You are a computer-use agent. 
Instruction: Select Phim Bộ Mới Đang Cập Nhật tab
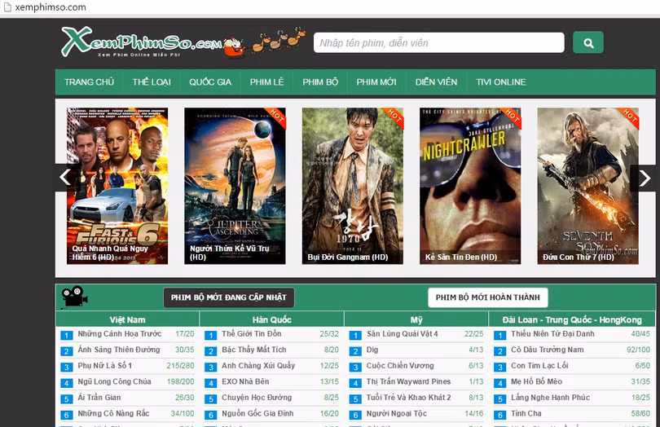tap(228, 297)
